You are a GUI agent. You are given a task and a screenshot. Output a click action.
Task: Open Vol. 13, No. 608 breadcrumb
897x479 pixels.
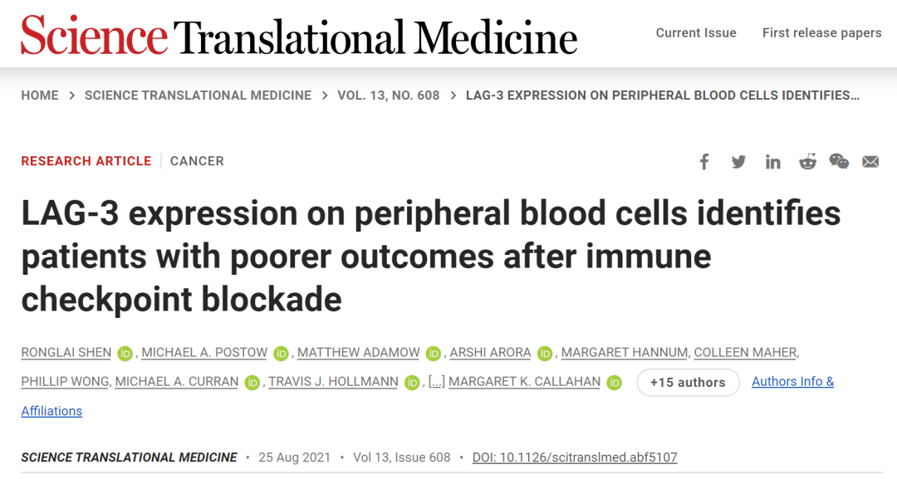coord(388,95)
